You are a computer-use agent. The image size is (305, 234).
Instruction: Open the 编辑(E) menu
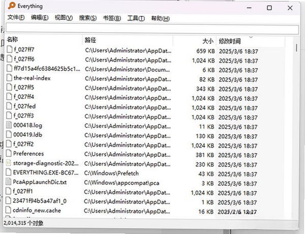[x=40, y=18]
